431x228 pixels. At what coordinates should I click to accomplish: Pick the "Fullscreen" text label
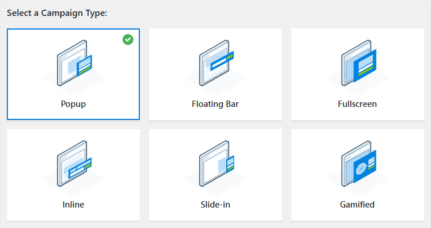coord(358,105)
